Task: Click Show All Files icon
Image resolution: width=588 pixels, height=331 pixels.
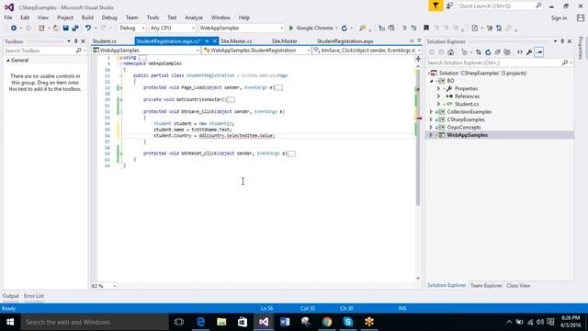Action: pyautogui.click(x=507, y=52)
